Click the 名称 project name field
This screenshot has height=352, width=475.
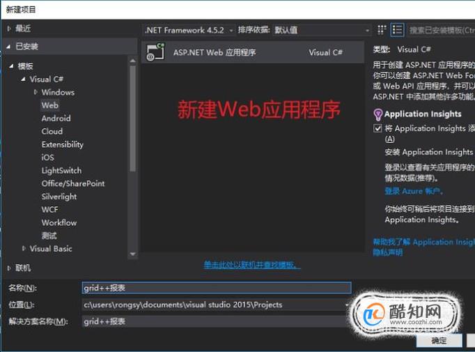[x=217, y=288]
